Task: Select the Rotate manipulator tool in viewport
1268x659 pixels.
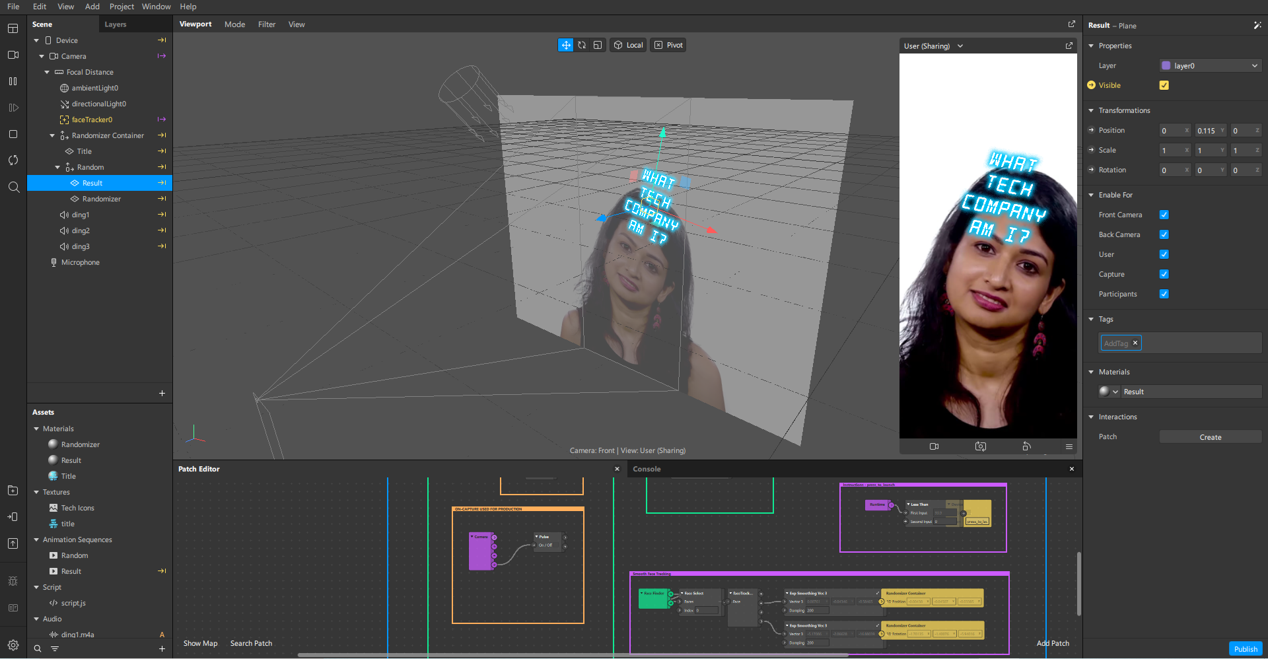Action: click(x=582, y=46)
